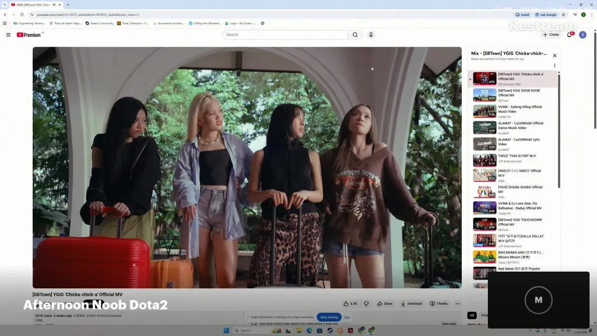Viewport: 597px width, 336px height.
Task: Play ALAMAT - 'LuzViMinda' Official Dance Music Video
Action: pos(513,127)
